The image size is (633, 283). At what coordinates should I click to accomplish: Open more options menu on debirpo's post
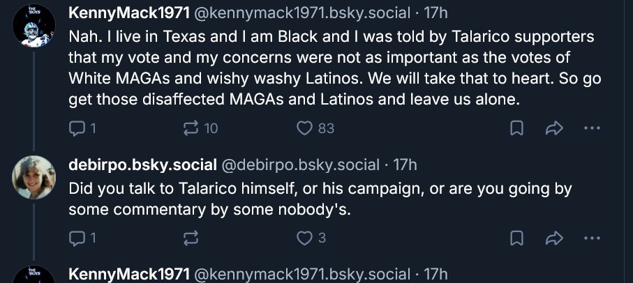tap(591, 238)
